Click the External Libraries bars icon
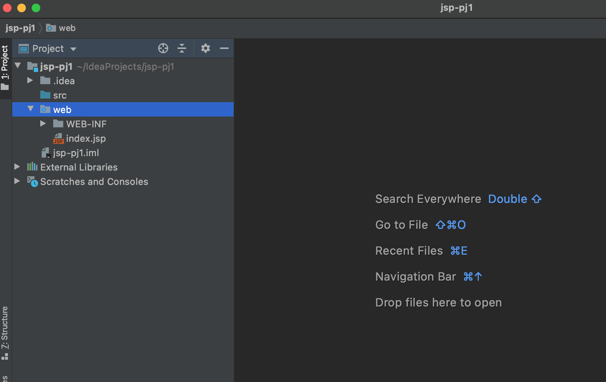 point(32,167)
